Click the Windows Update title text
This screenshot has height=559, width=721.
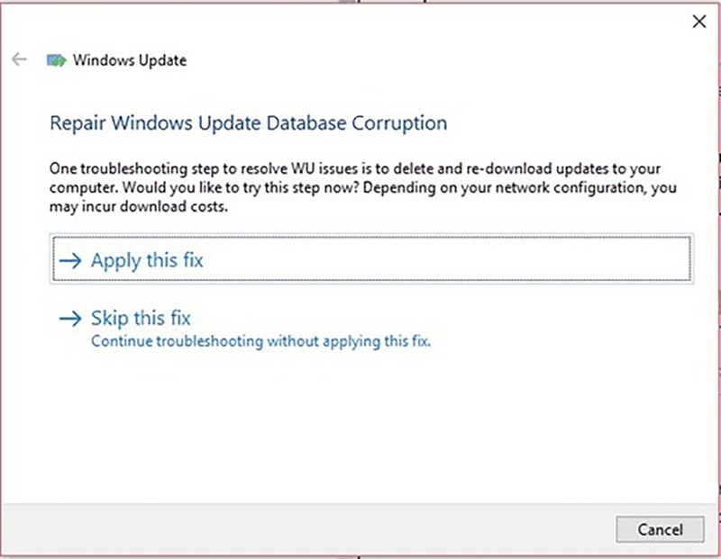[x=130, y=60]
